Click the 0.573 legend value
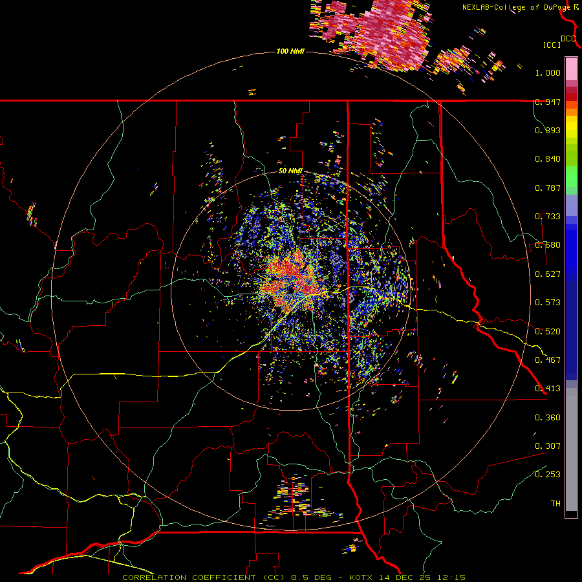 (x=548, y=303)
